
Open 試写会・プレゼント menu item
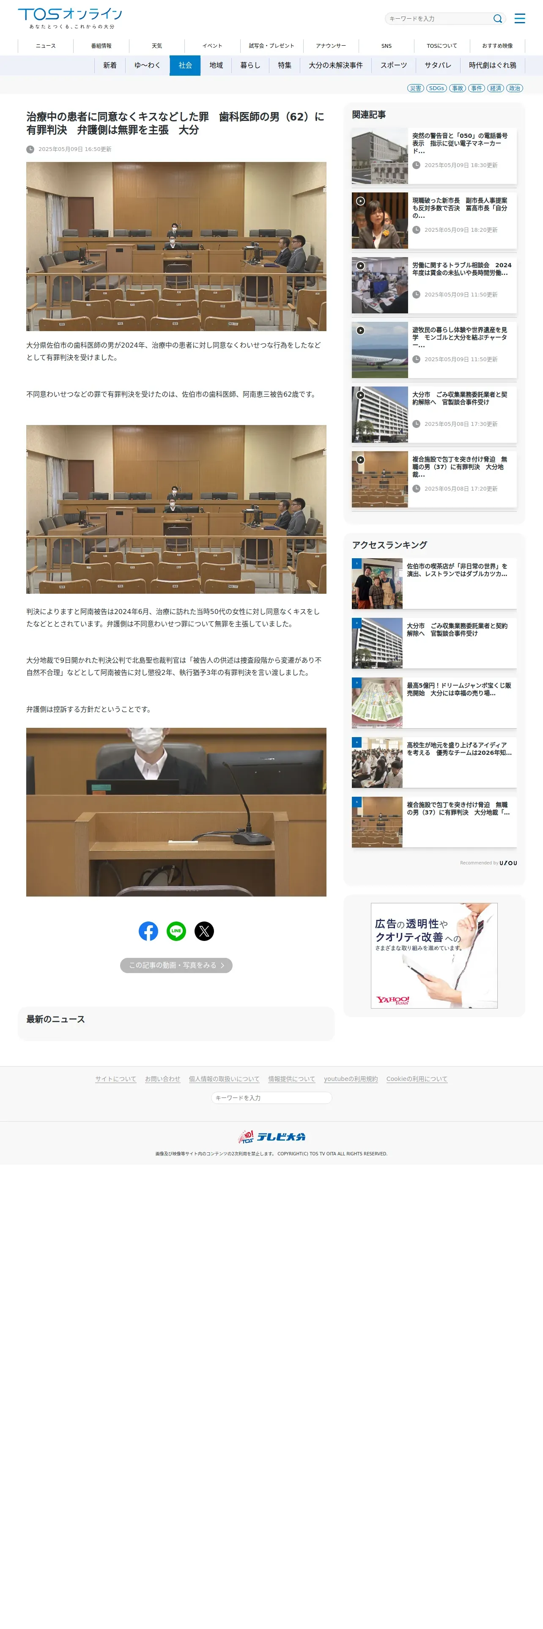point(272,46)
